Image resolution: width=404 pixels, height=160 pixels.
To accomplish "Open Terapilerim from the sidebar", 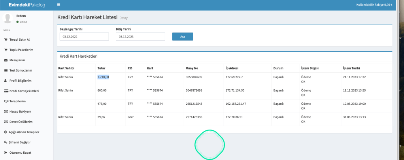I will [x=17, y=101].
